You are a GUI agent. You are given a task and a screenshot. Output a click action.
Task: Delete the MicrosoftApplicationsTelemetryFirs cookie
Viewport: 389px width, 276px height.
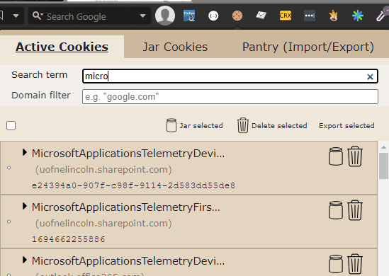[x=355, y=210]
